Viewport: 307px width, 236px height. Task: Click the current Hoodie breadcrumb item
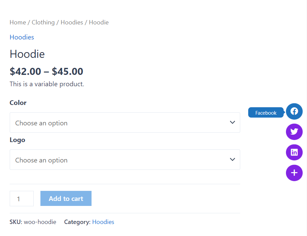[99, 22]
